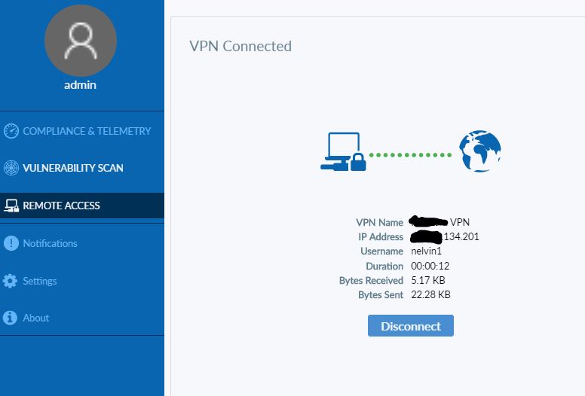Select the Remote Access menu item
This screenshot has height=396, width=585.
click(62, 206)
